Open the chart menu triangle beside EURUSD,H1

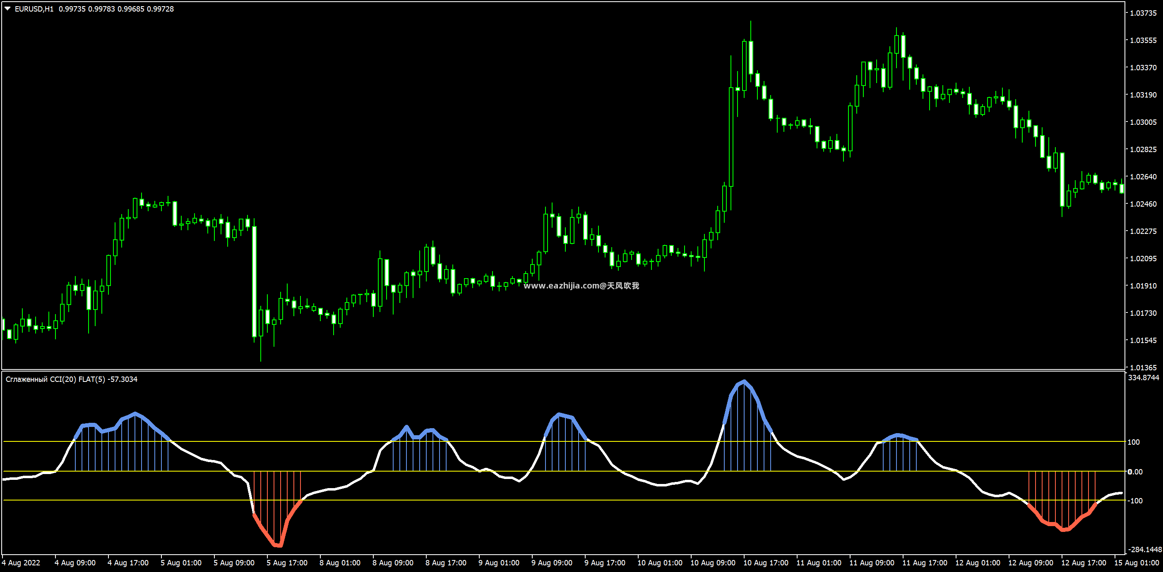[x=8, y=9]
